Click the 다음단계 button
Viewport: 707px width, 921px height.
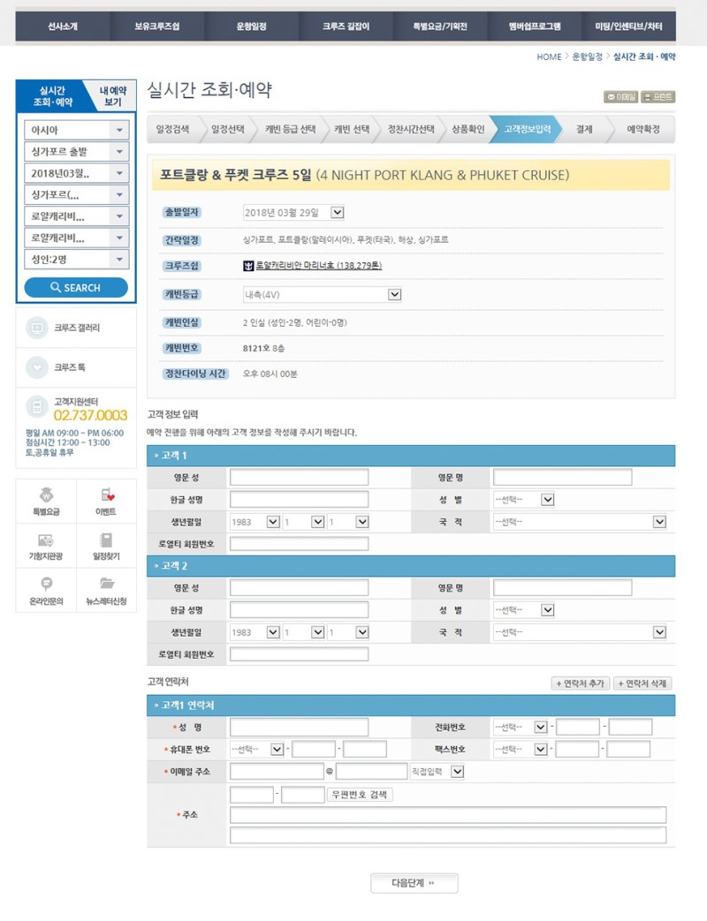[414, 883]
